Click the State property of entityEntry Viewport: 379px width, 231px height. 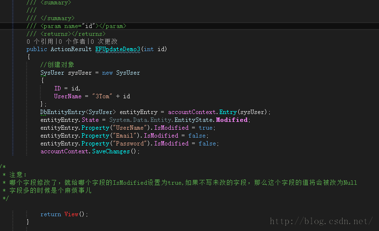point(90,120)
